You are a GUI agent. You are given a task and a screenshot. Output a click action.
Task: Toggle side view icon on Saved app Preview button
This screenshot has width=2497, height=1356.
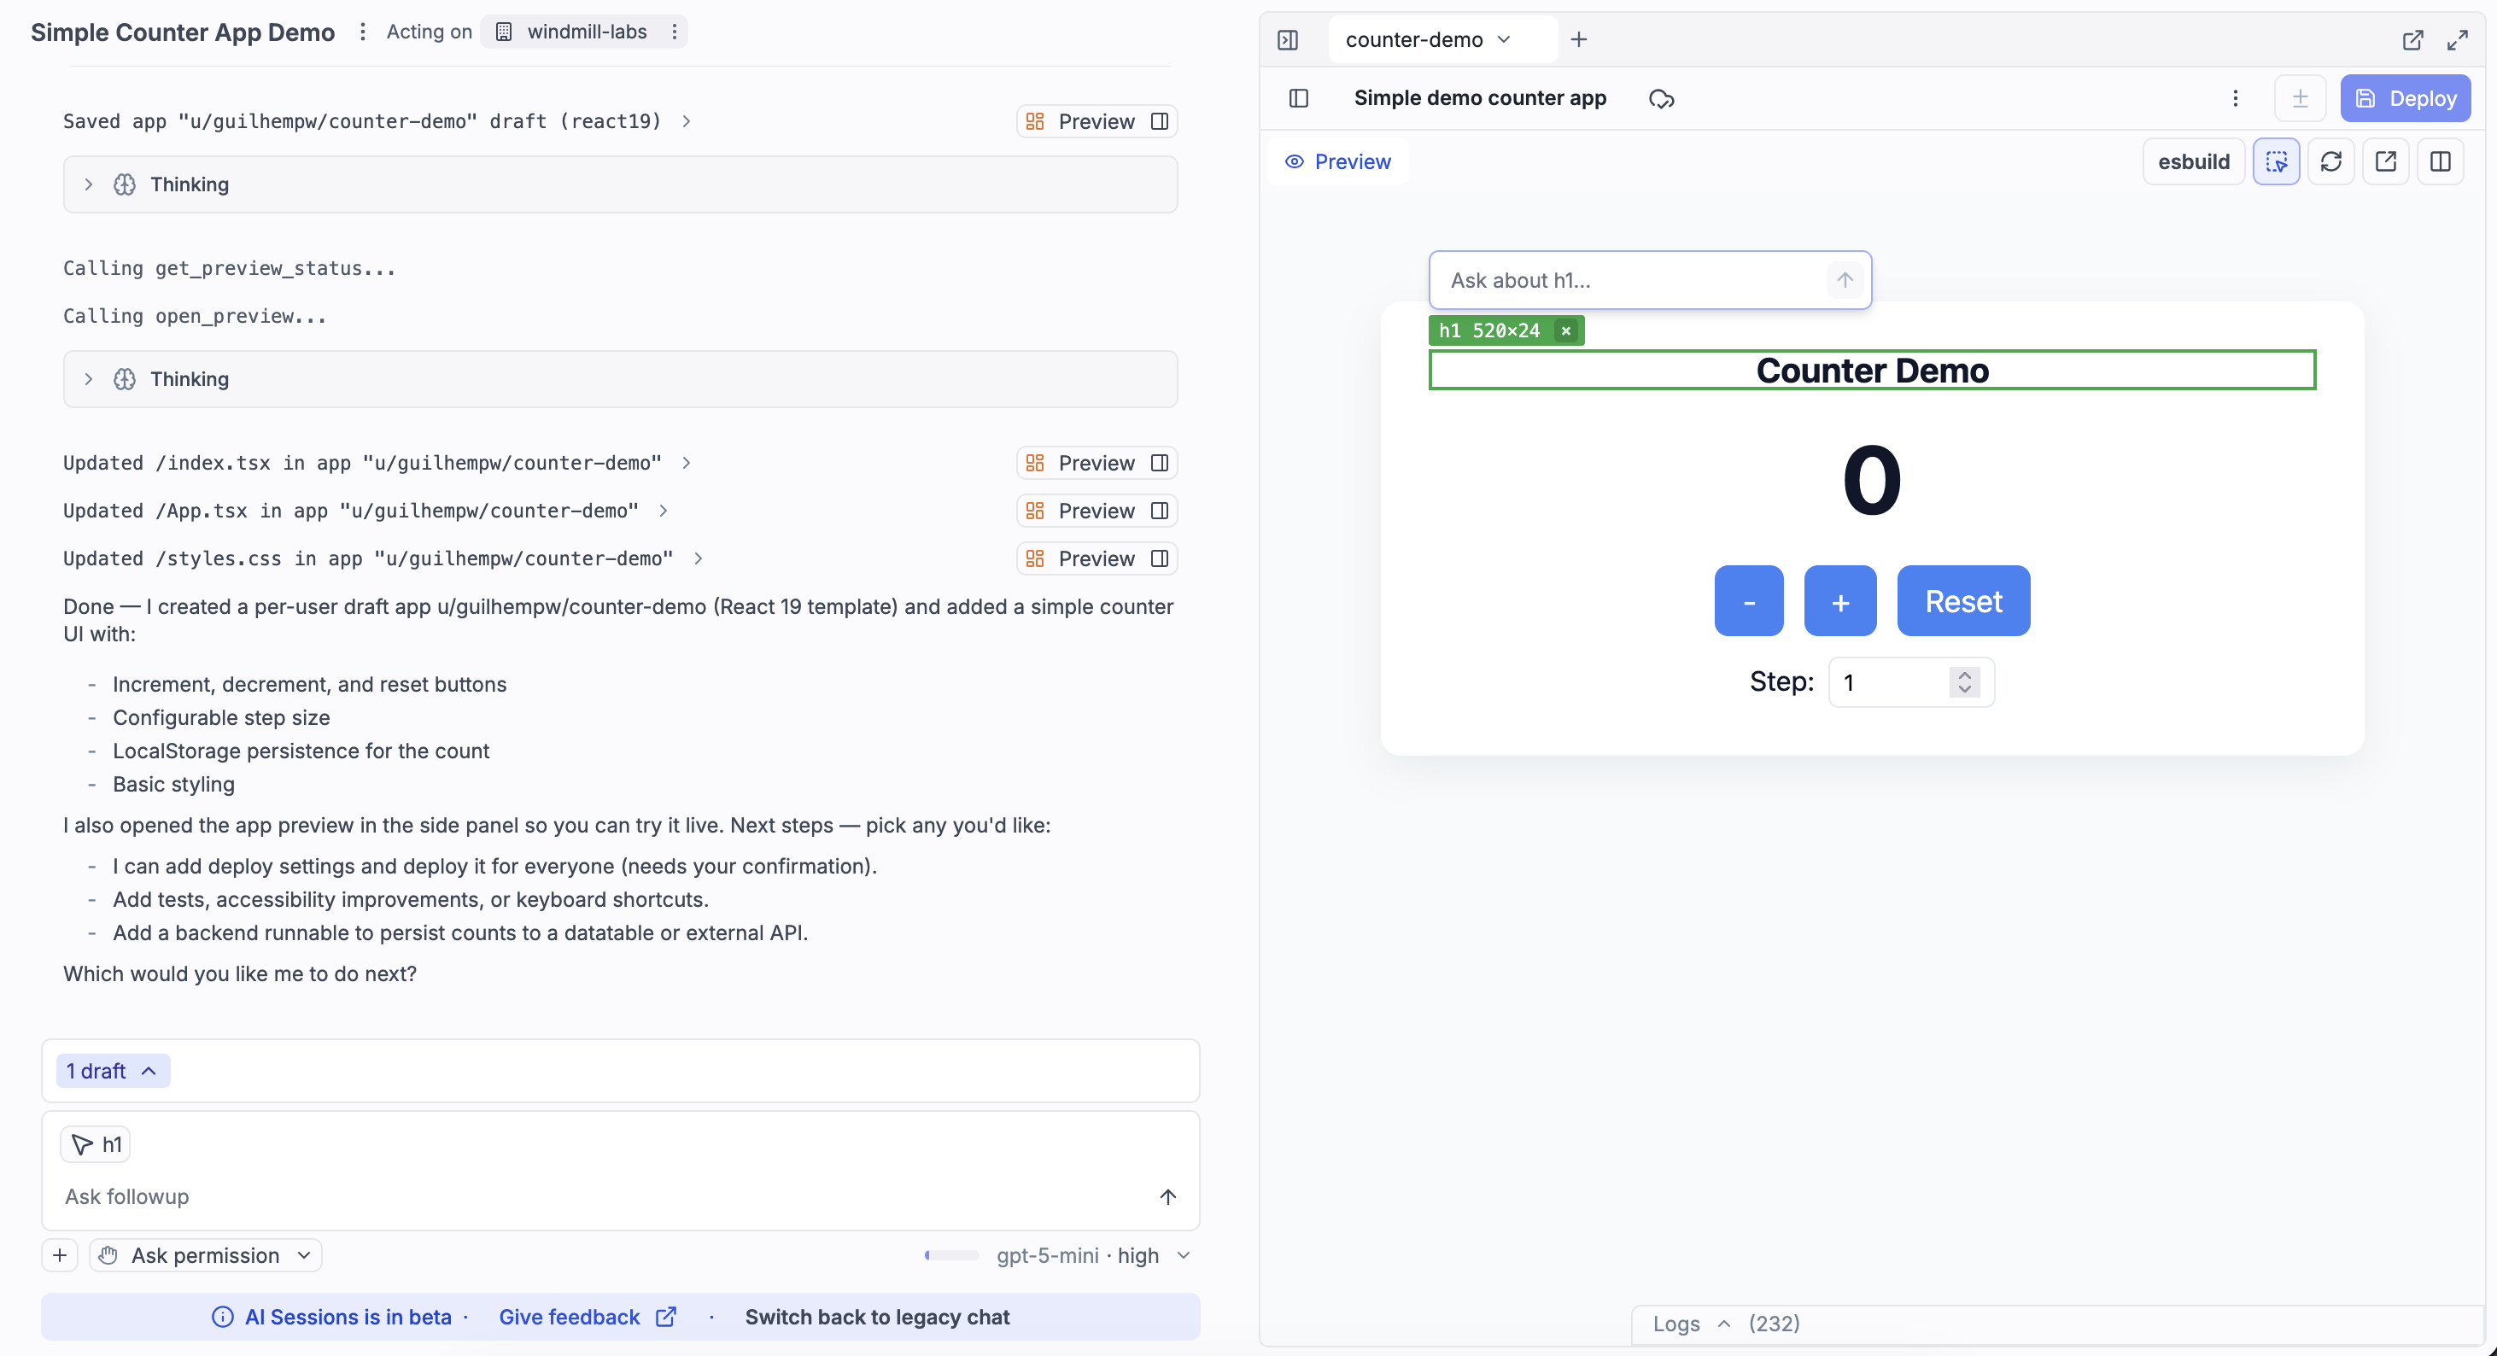coord(1160,121)
